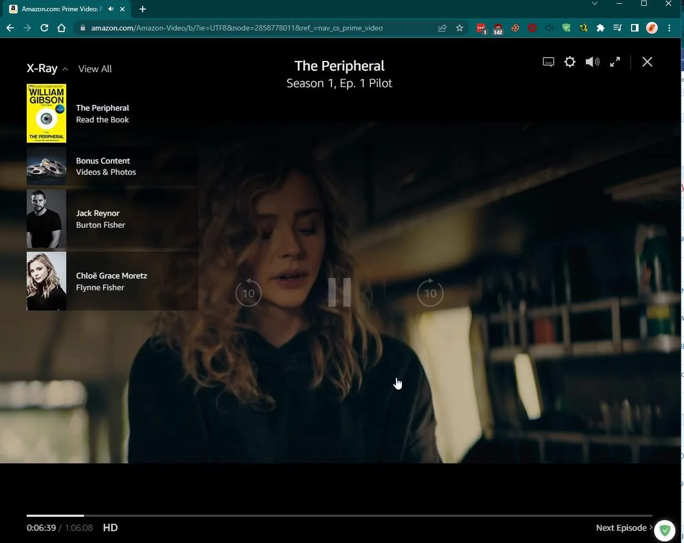The height and width of the screenshot is (543, 684).
Task: Open the subtitles and audio menu
Action: [x=548, y=62]
